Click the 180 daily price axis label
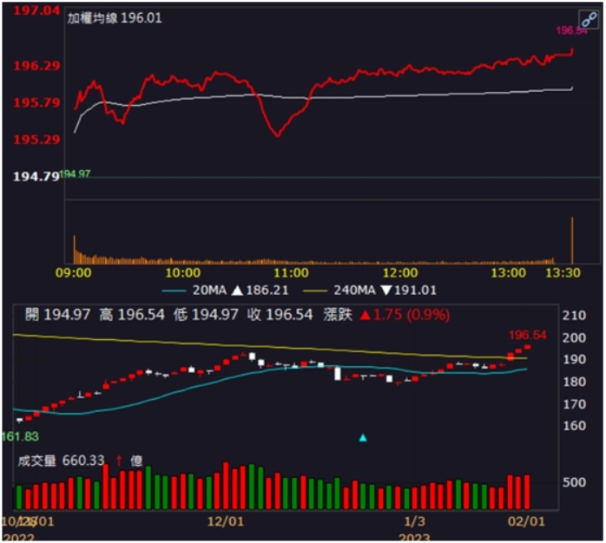606x543 pixels. click(574, 382)
